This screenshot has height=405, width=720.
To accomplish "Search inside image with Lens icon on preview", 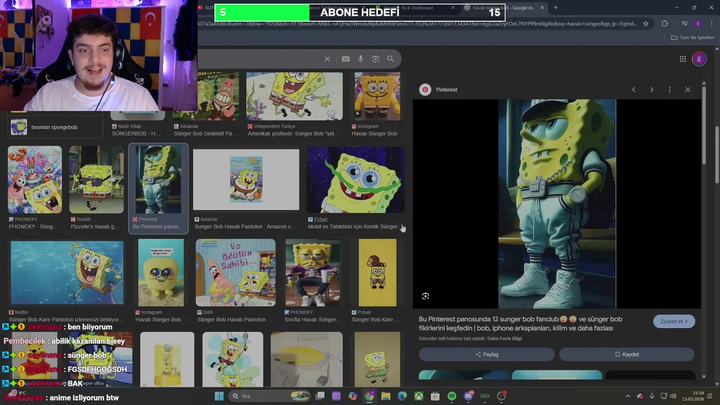I will point(425,296).
